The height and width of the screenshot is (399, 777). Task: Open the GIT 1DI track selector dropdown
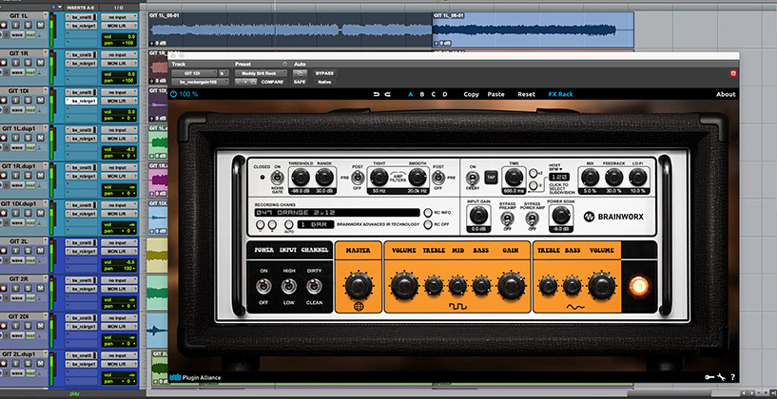click(194, 73)
